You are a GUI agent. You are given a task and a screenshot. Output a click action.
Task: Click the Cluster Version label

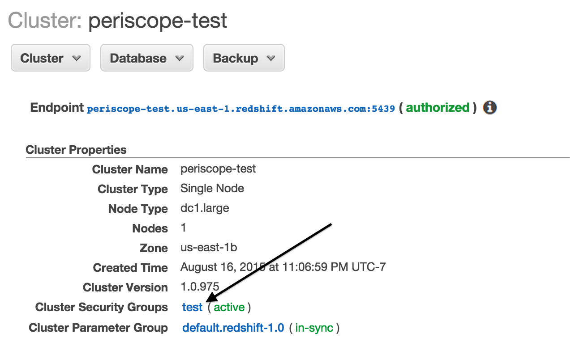(125, 287)
